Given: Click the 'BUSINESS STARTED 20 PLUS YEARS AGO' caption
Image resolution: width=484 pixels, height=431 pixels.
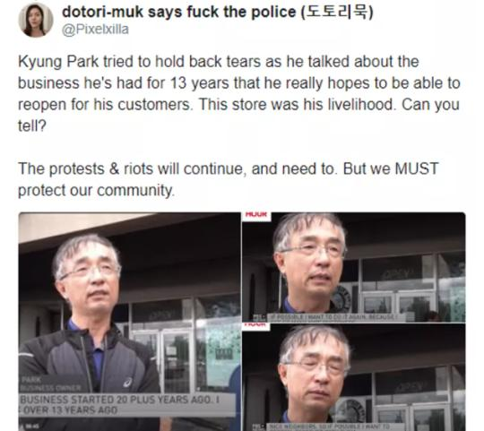Looking at the screenshot, I should [x=120, y=400].
